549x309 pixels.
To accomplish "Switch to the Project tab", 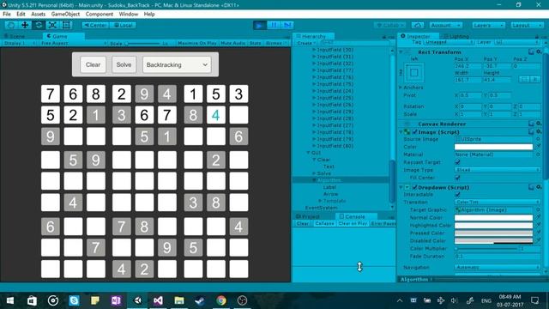I will coord(308,216).
